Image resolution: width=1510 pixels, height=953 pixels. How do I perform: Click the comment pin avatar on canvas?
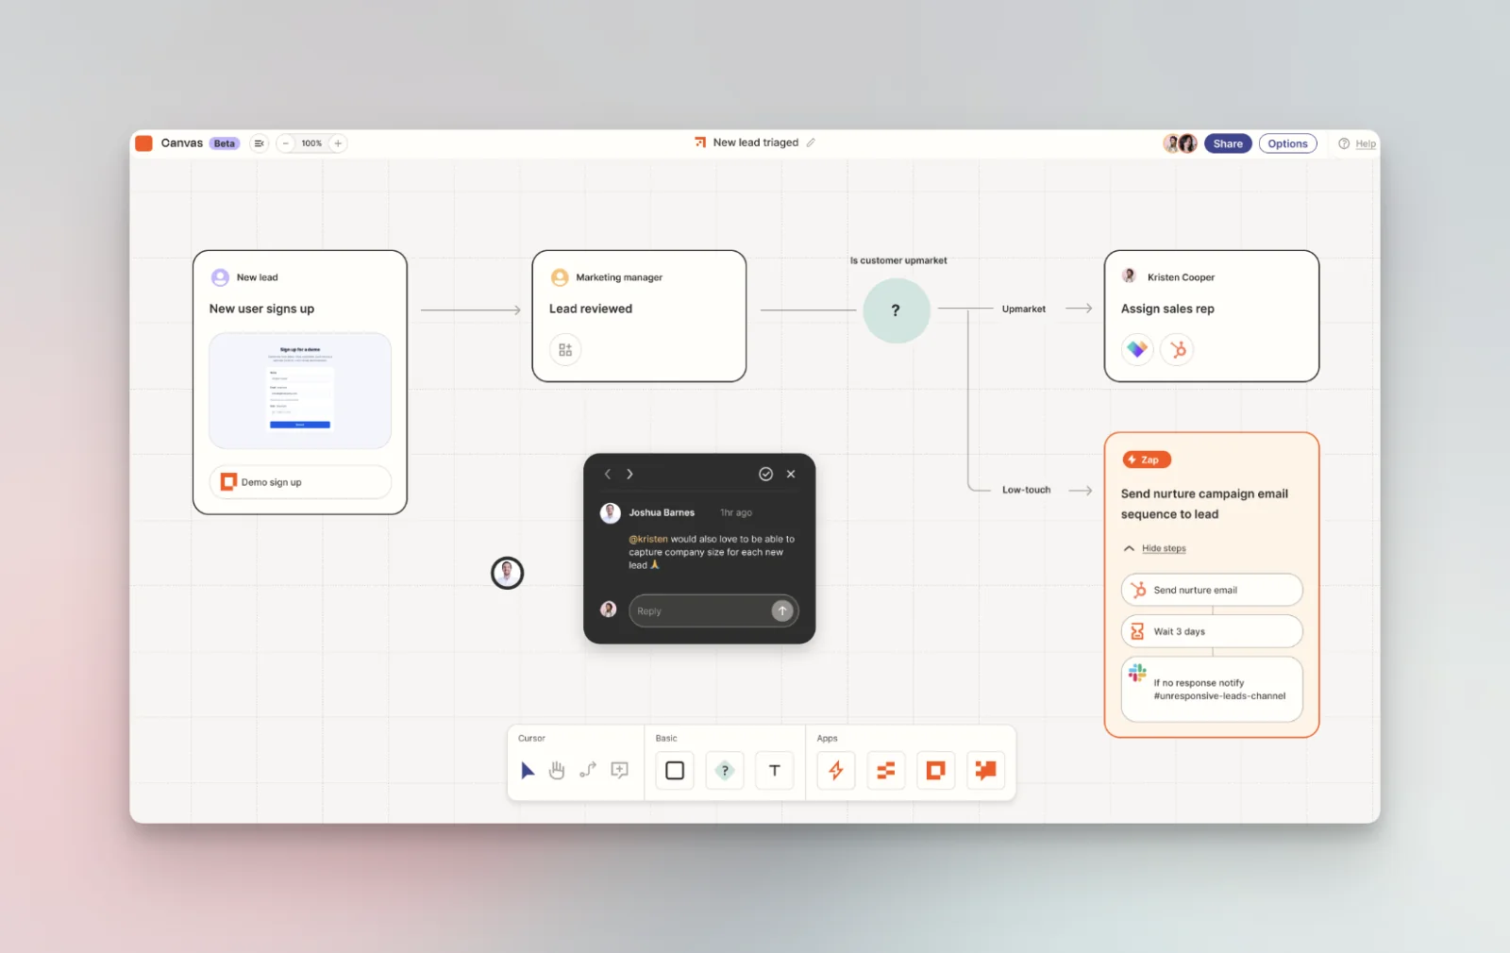coord(507,573)
